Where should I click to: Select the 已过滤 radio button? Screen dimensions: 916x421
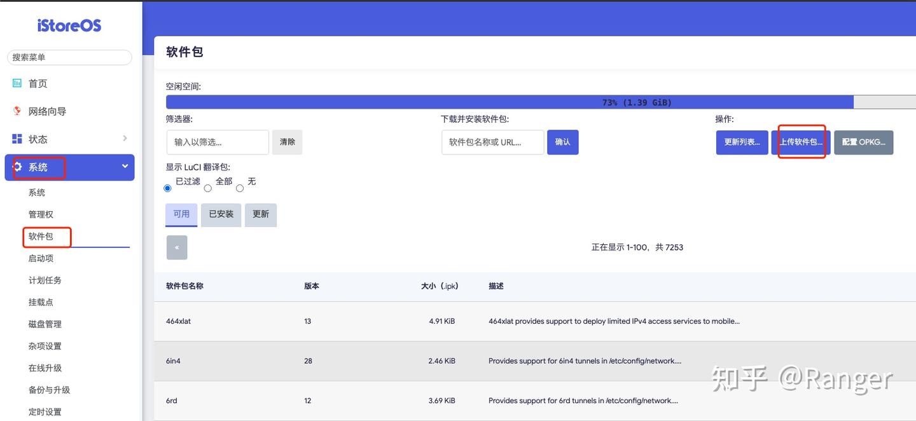167,188
